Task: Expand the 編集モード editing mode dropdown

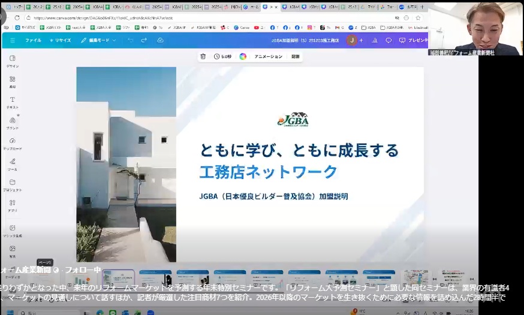Action: (x=99, y=40)
